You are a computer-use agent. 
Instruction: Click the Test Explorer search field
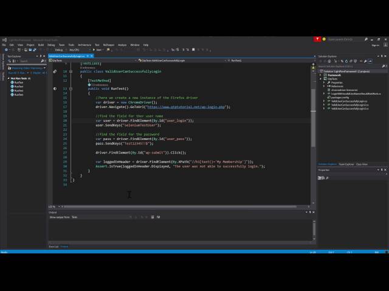pyautogui.click(x=30, y=61)
